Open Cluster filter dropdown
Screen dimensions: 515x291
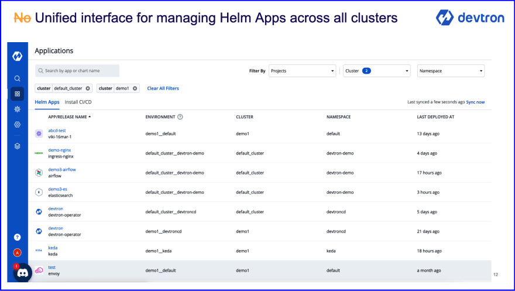(377, 71)
